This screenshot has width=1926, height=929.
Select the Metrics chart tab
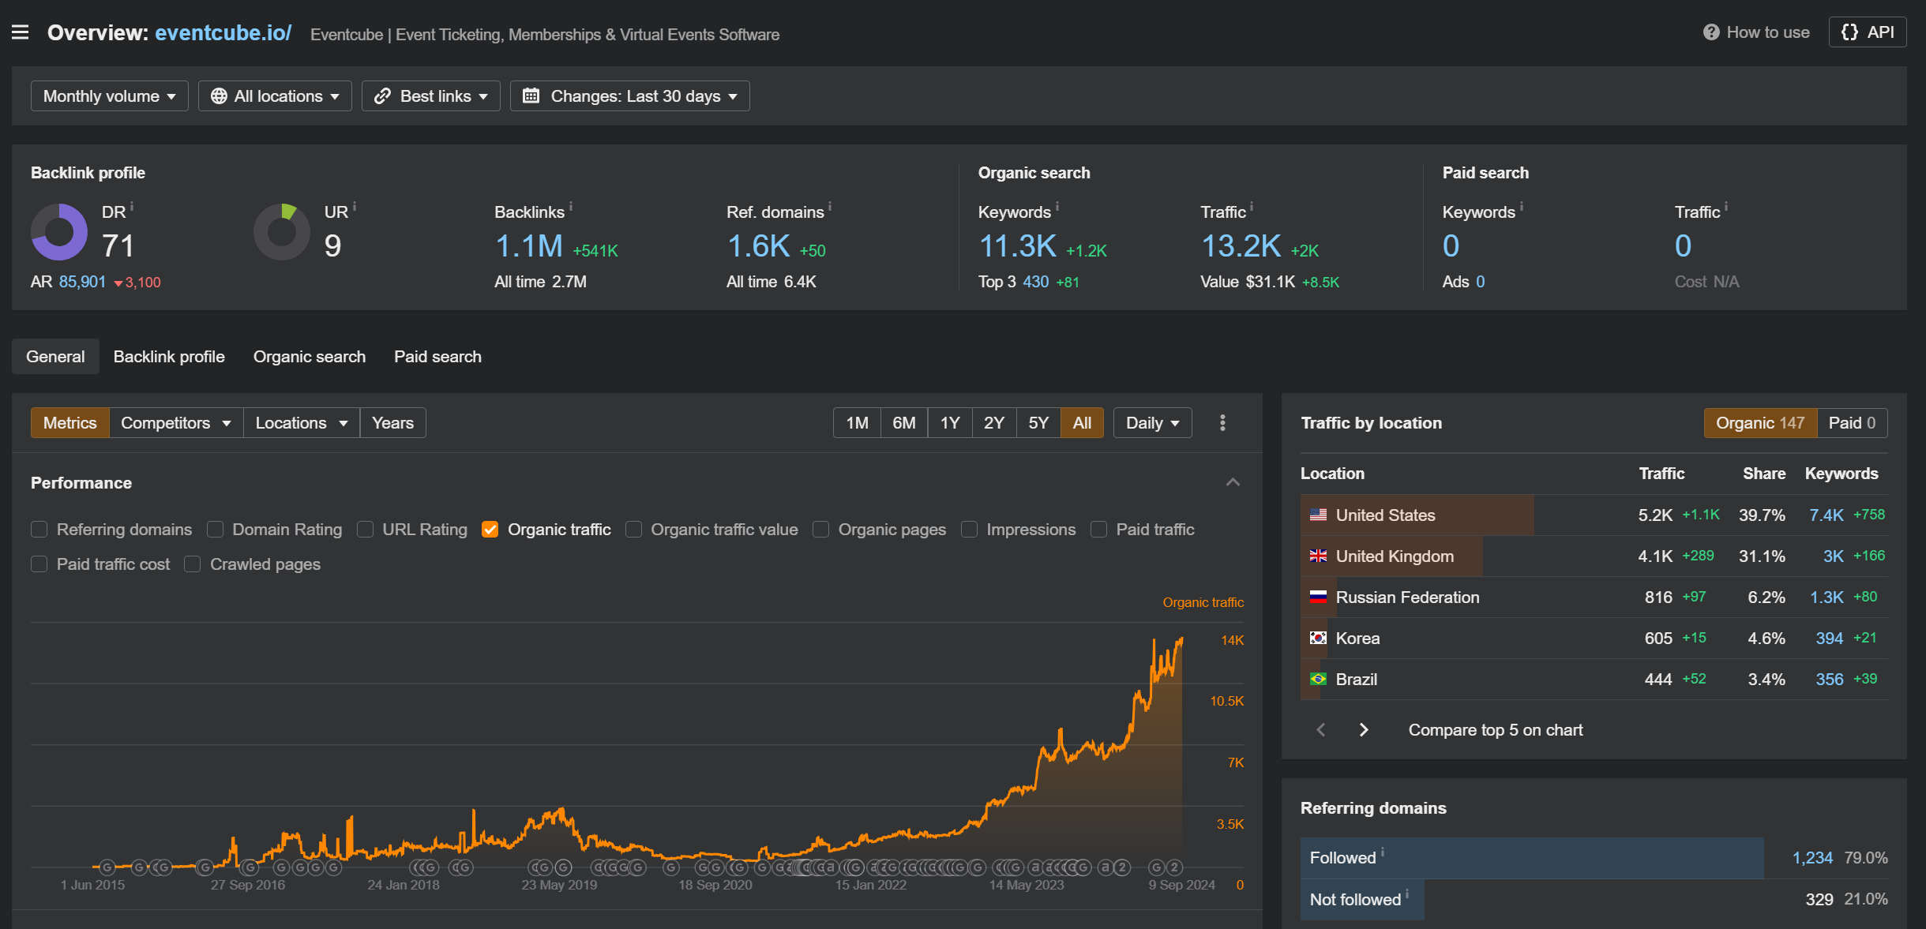pyautogui.click(x=70, y=423)
